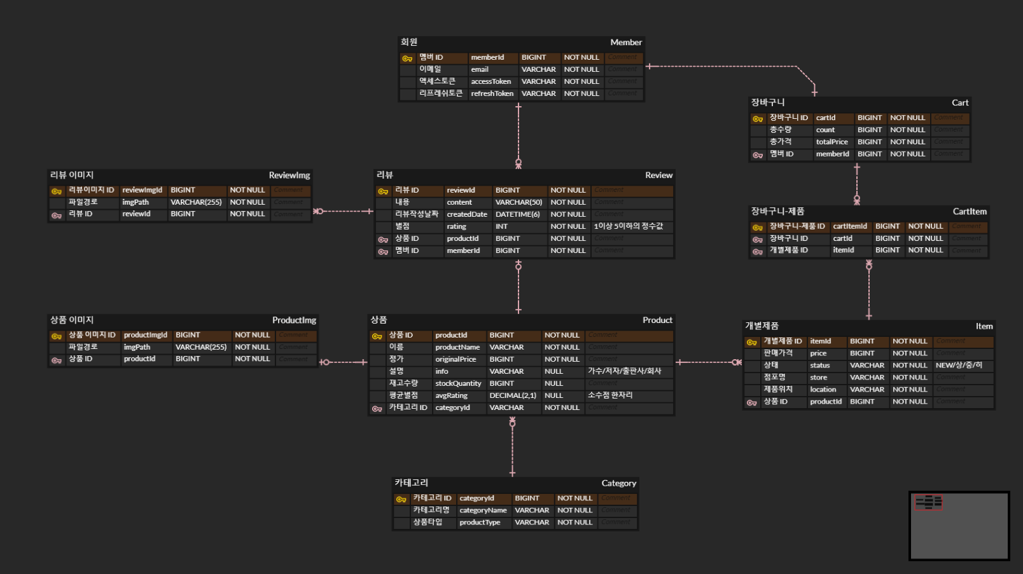
Task: Click the DATETIME(6) data type cell
Action: [517, 215]
